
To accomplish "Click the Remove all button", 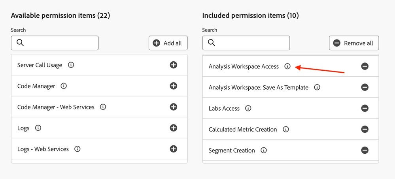I will pyautogui.click(x=354, y=43).
